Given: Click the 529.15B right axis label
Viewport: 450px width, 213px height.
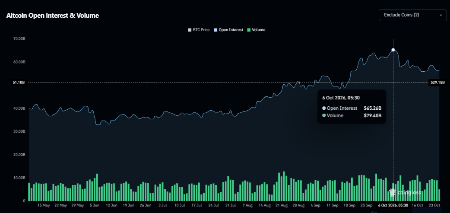Looking at the screenshot, I should coord(437,83).
